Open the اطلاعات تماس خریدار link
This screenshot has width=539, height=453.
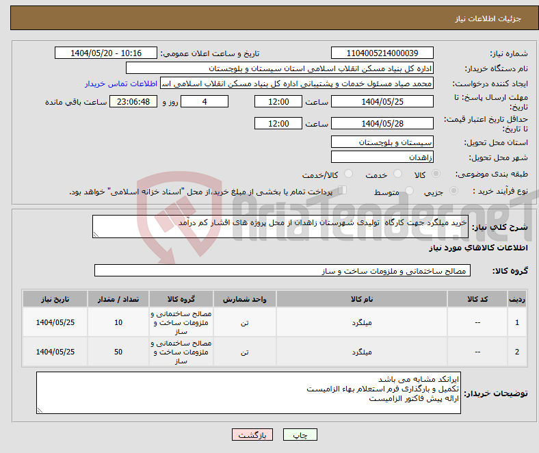121,83
